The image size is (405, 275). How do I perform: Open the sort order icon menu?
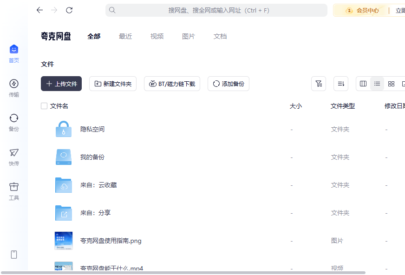click(341, 84)
